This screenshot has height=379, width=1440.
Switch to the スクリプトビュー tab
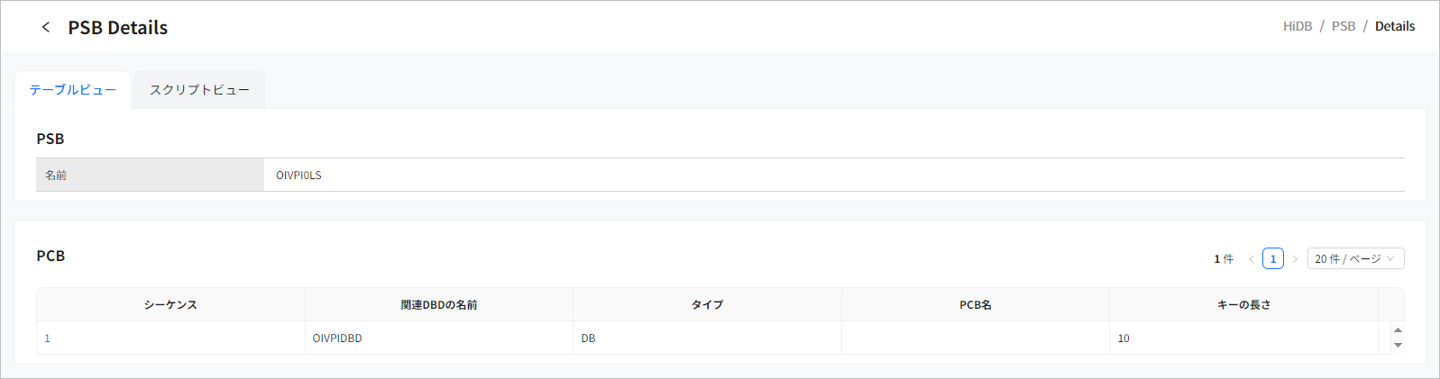pyautogui.click(x=199, y=90)
